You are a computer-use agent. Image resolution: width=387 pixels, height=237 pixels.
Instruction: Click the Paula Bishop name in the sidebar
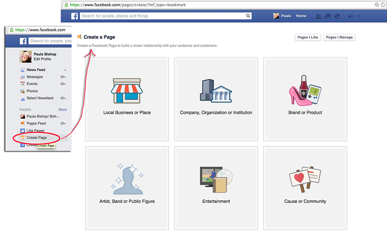[x=45, y=54]
